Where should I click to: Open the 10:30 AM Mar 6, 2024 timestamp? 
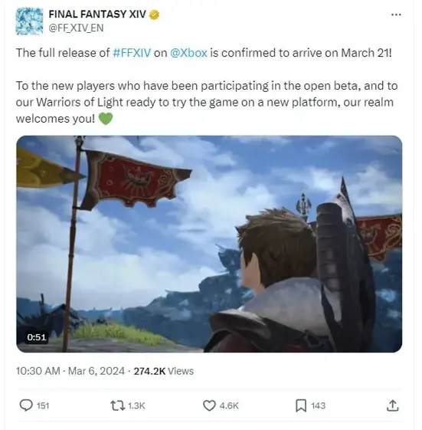pyautogui.click(x=70, y=371)
